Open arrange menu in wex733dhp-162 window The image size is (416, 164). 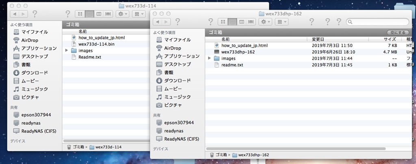pos(282,22)
